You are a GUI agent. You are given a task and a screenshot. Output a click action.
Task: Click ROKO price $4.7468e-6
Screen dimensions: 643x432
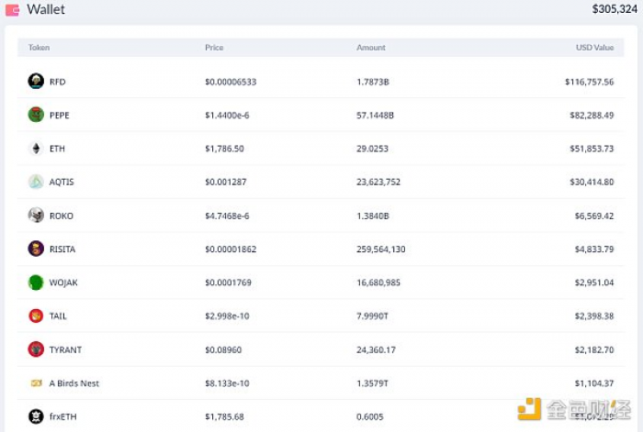(x=227, y=216)
